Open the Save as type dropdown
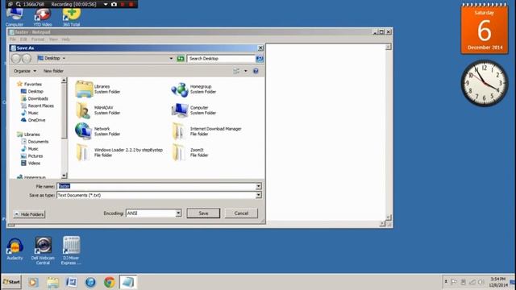516x290 pixels. [x=259, y=195]
